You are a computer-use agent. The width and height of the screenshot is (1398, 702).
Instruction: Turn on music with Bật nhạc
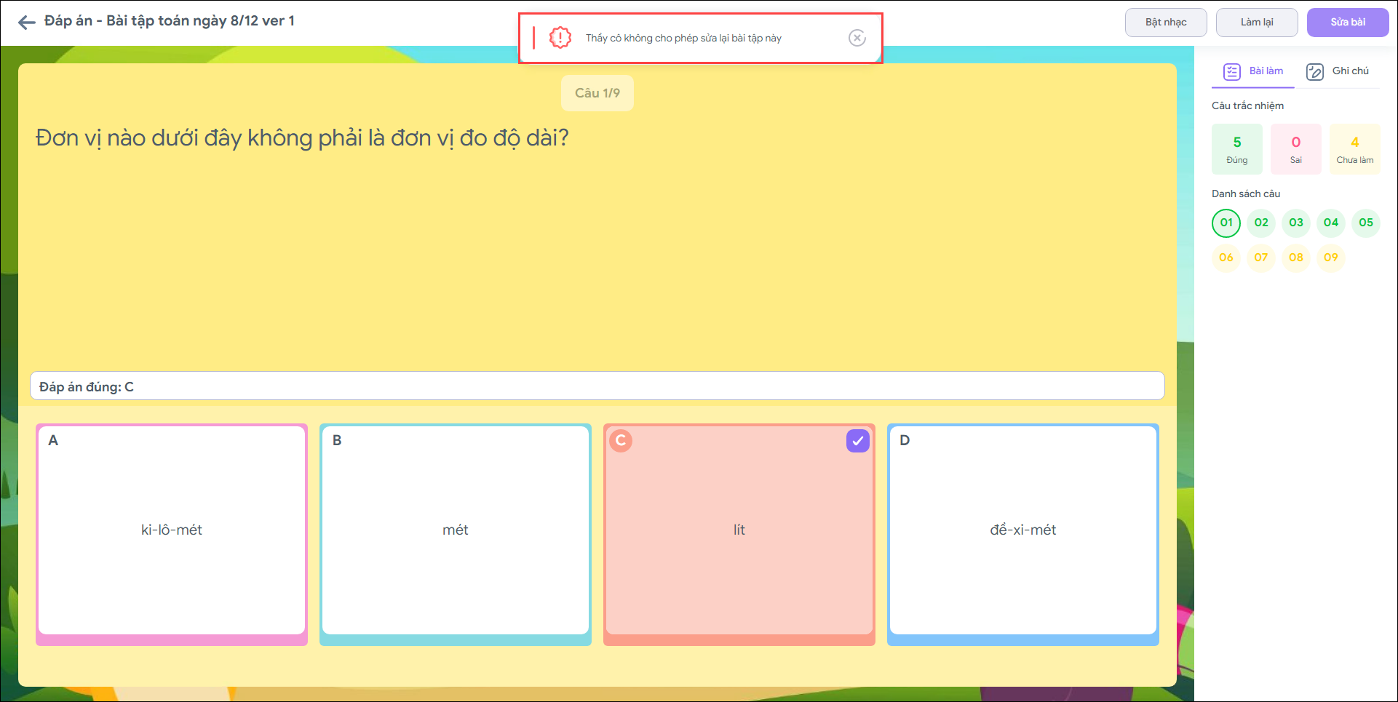click(1166, 22)
